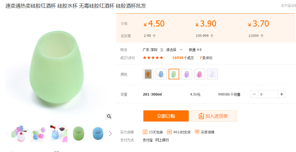Image resolution: width=296 pixels, height=152 pixels.
Task: Open the 7条评价 reviews link
Action: pyautogui.click(x=206, y=58)
